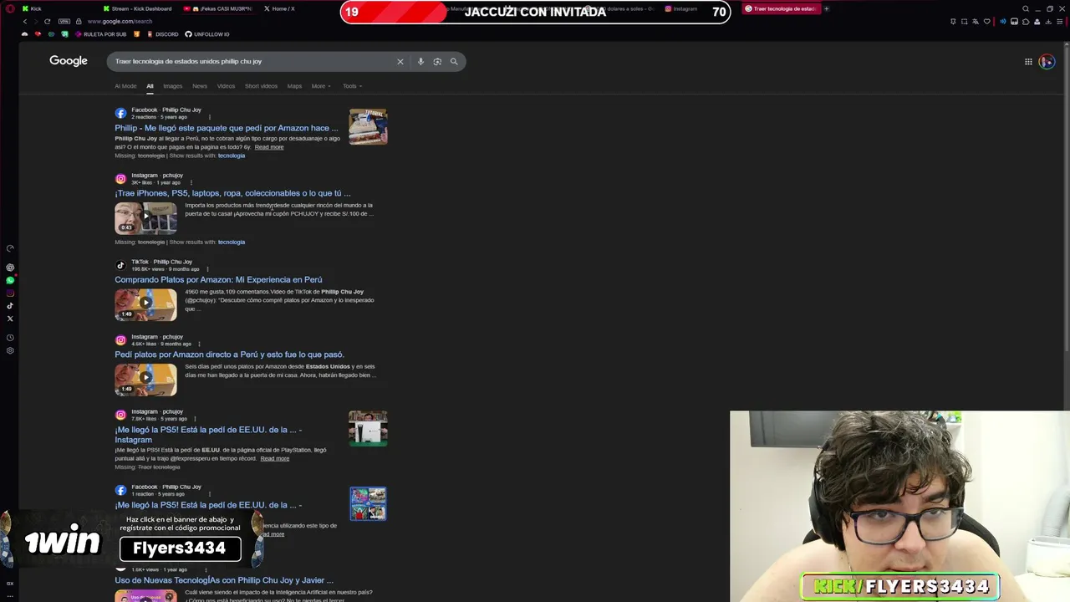This screenshot has height=602, width=1070.
Task: Play the 'Trae iPhones' video thumbnail
Action: (x=145, y=218)
